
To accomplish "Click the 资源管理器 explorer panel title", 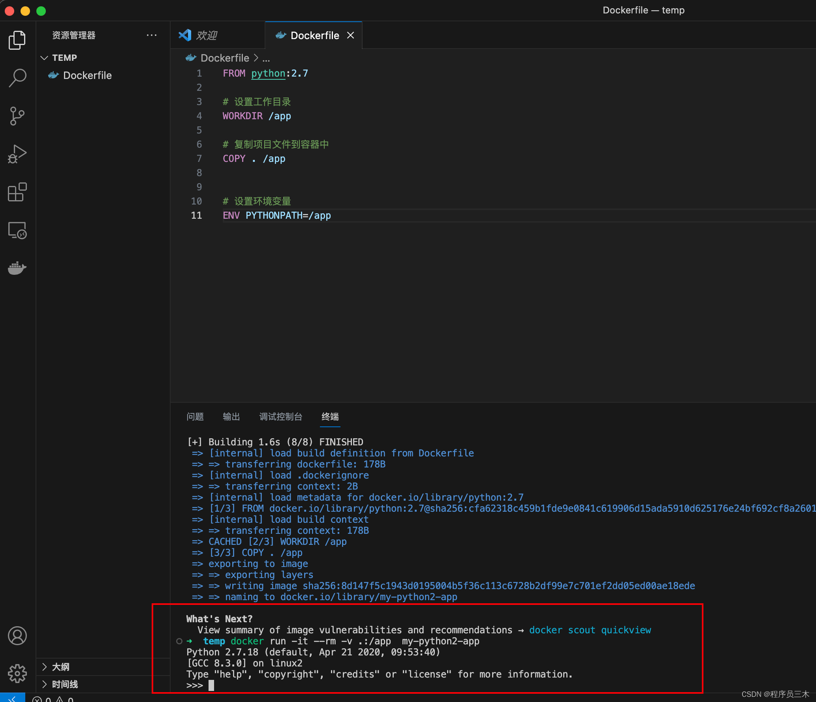I will (x=74, y=35).
